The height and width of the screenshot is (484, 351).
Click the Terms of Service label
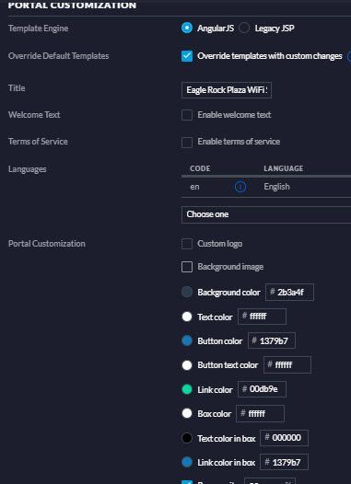(x=38, y=142)
